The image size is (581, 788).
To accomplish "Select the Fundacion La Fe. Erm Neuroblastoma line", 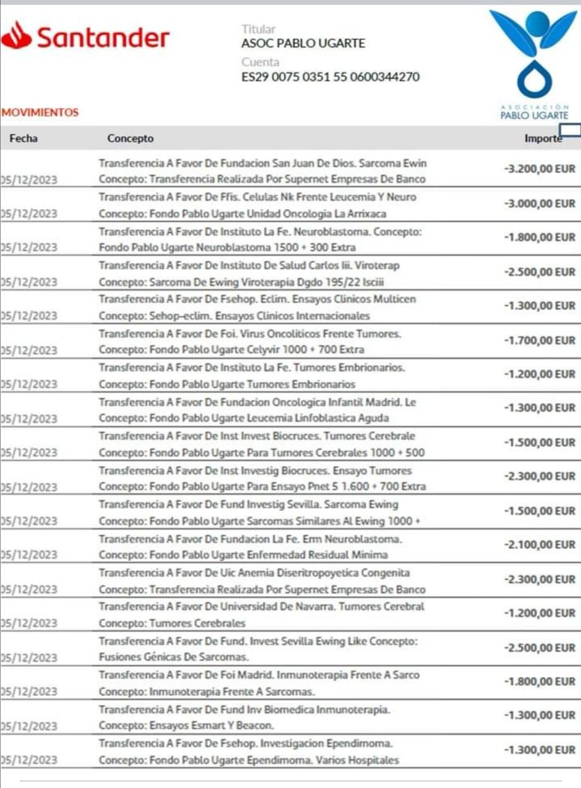I will click(250, 538).
